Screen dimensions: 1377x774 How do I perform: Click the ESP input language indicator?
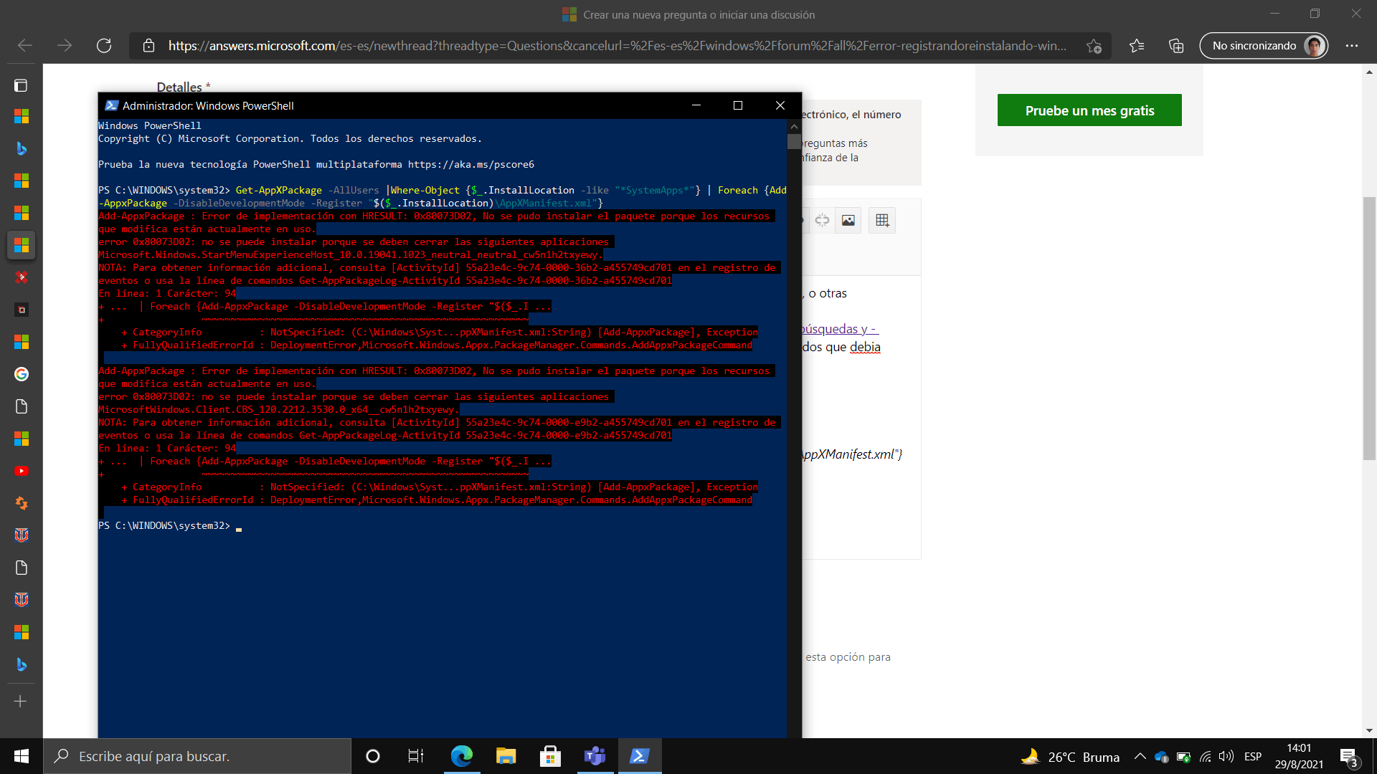click(1253, 757)
